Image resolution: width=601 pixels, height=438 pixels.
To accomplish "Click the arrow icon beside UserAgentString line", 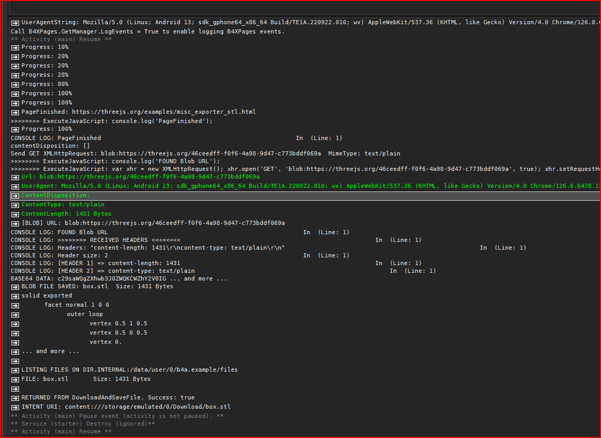I will 15,23.
